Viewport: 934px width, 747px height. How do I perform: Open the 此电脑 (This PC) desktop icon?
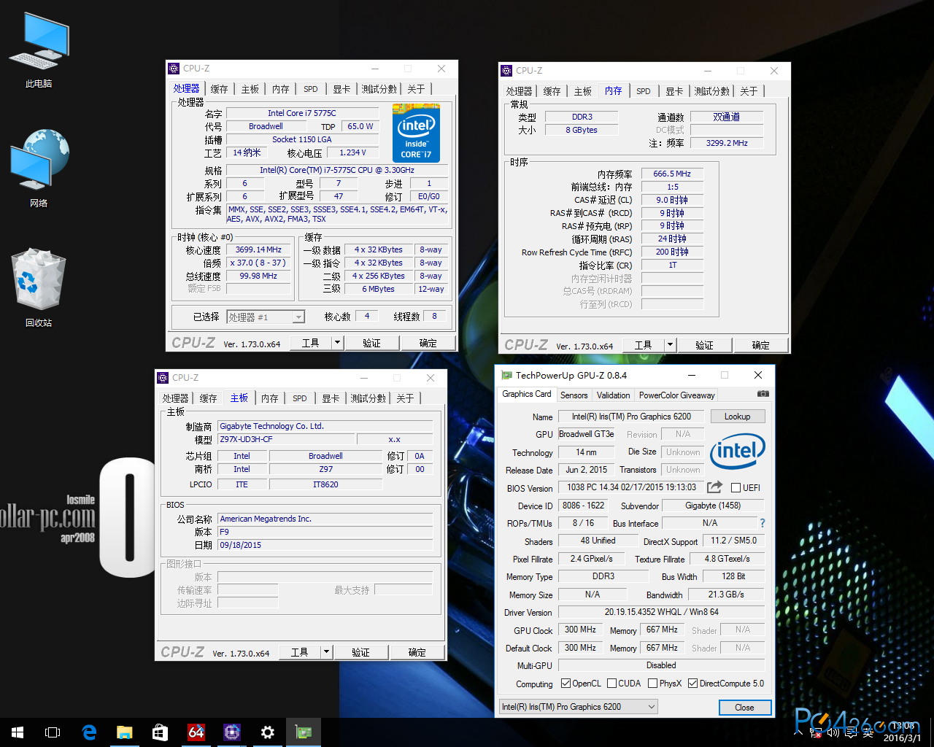click(39, 51)
